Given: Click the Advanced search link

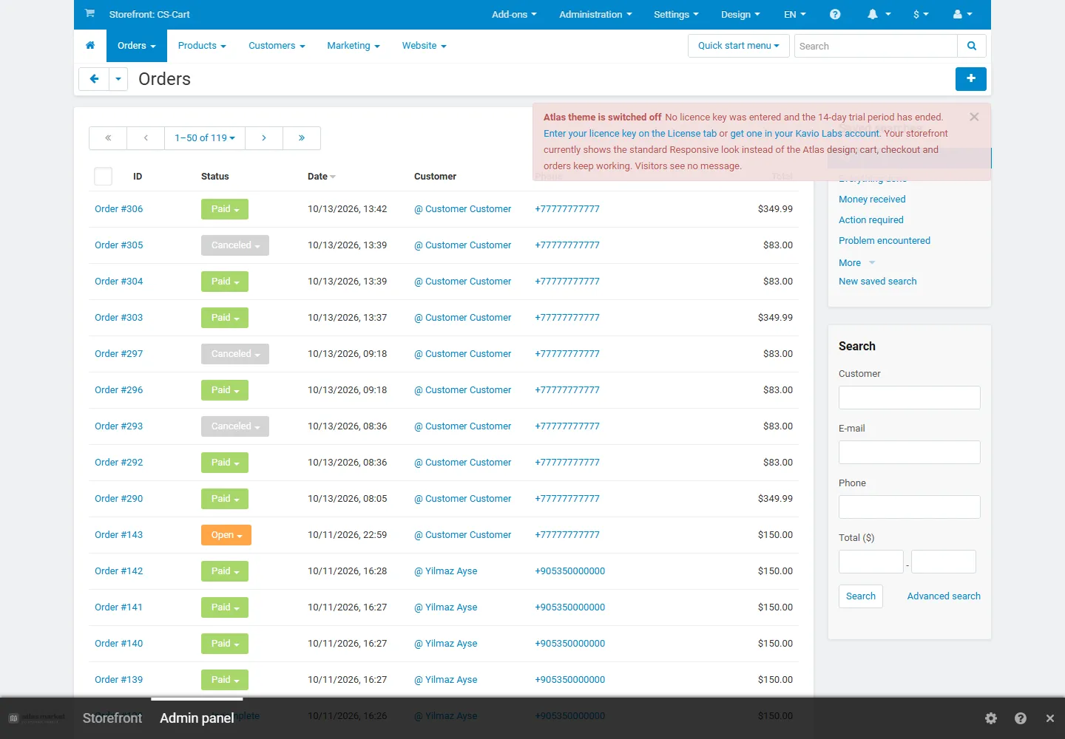Looking at the screenshot, I should click(x=944, y=596).
